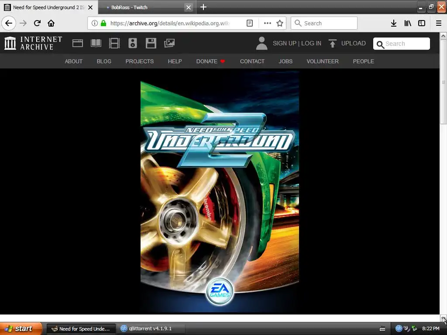Click the taskbar clock showing 8:22 PM
This screenshot has width=447, height=335.
point(431,328)
